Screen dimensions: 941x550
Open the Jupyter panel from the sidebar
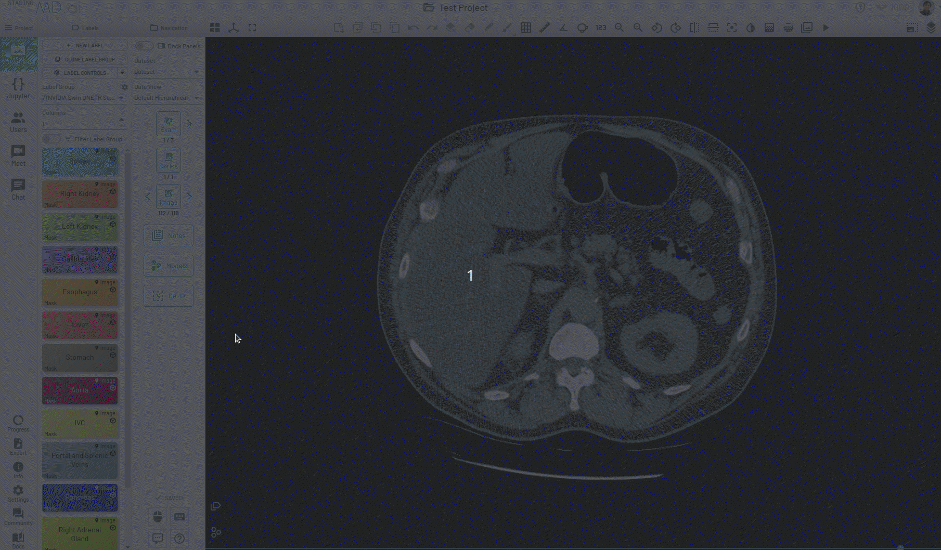pyautogui.click(x=18, y=88)
